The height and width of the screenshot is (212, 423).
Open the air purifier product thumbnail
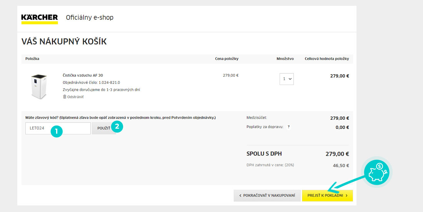[x=39, y=86]
